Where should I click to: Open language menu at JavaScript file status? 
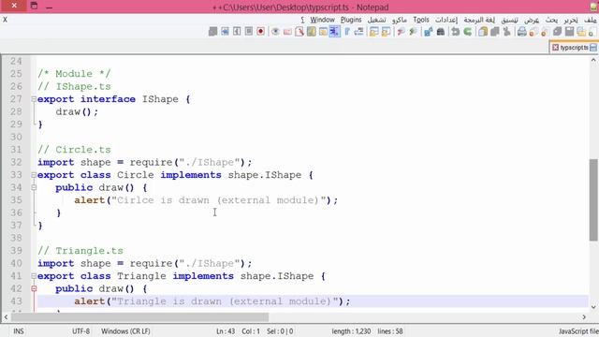578,331
